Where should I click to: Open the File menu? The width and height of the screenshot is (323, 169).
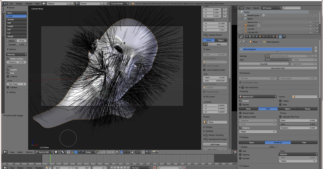11,3
